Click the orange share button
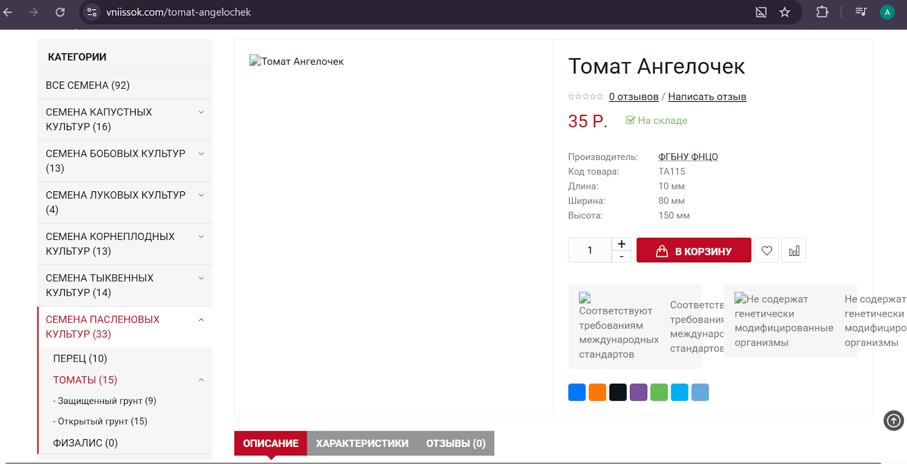907x464 pixels. [597, 392]
